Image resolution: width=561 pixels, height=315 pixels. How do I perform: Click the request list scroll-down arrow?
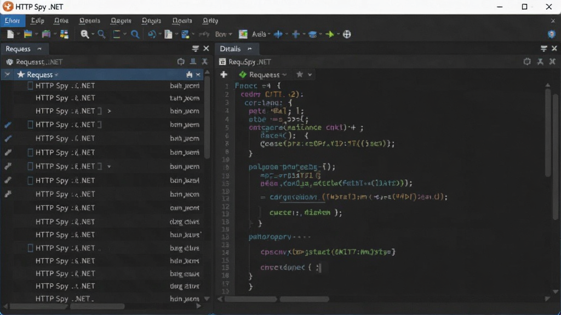[207, 299]
